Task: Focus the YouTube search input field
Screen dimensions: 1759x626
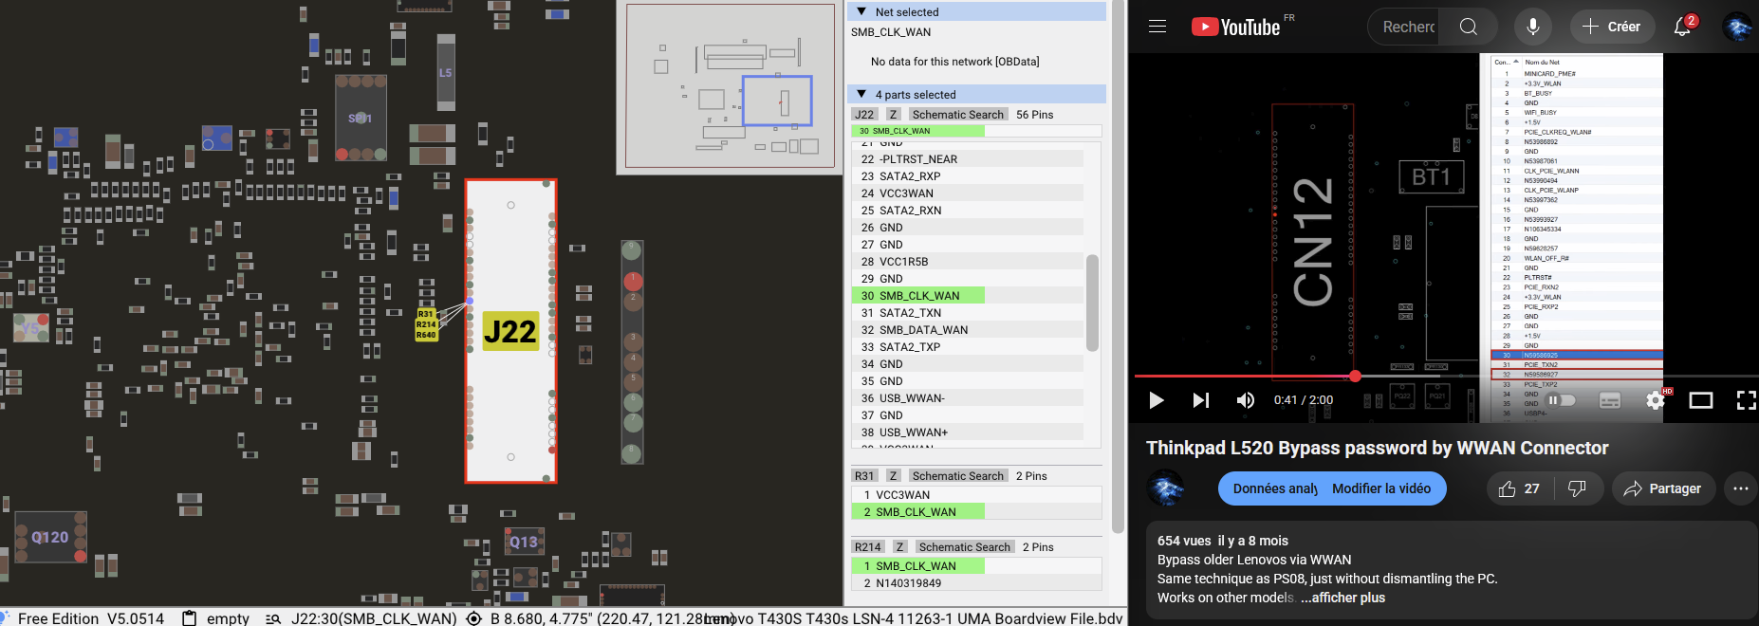Action: (x=1403, y=27)
